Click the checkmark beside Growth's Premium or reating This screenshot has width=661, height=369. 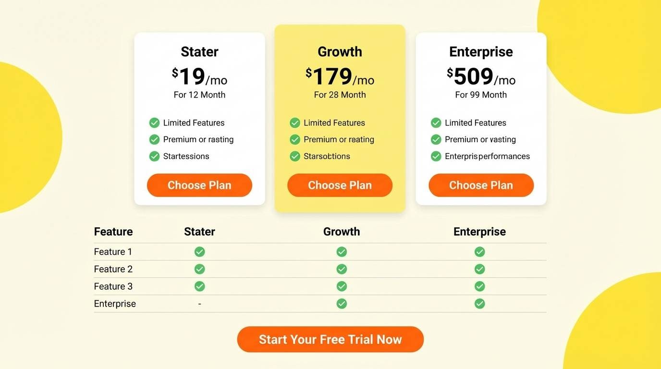[x=294, y=139]
